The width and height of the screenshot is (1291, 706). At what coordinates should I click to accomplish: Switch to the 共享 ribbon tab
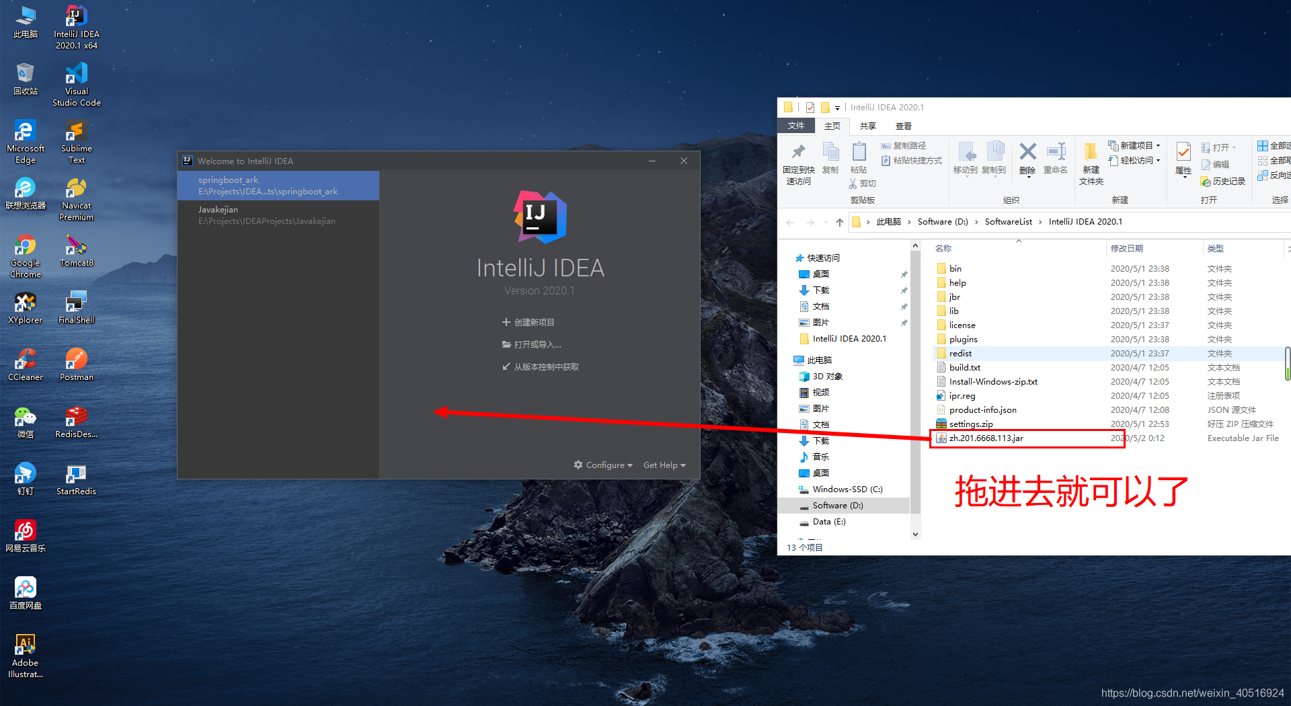coord(868,126)
